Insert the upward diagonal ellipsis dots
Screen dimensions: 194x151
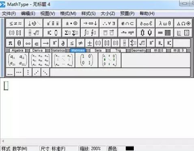(x=37, y=72)
